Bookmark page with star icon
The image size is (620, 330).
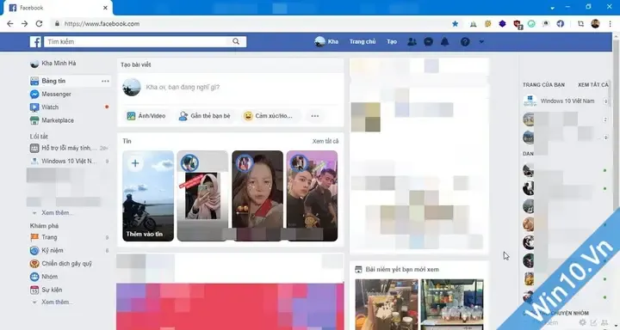pos(456,24)
